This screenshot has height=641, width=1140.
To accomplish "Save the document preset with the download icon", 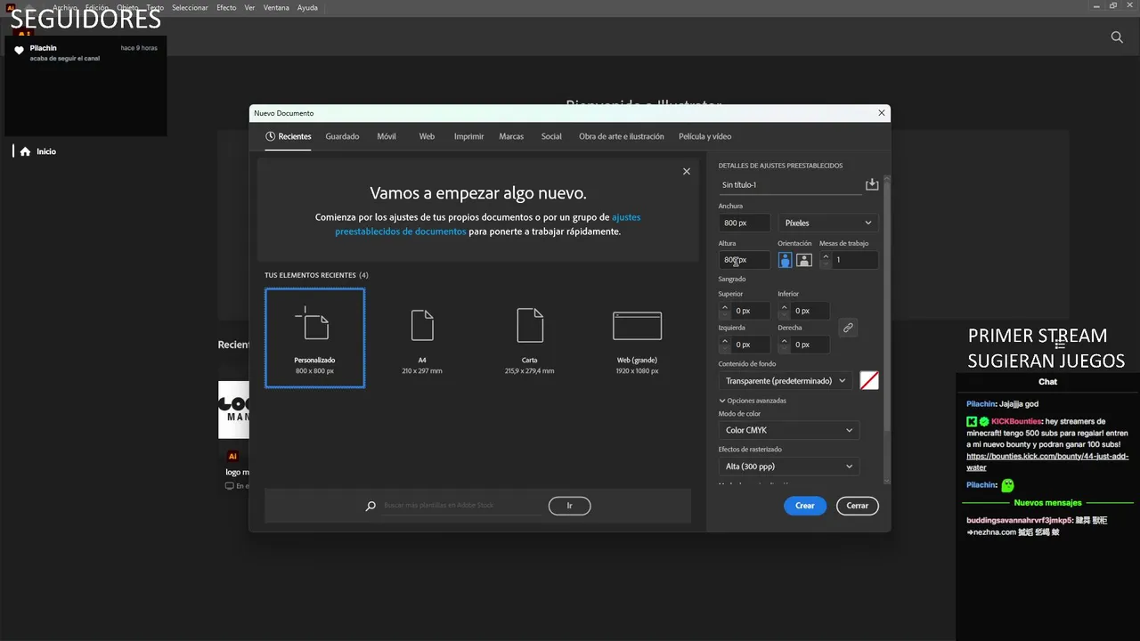I will point(872,184).
